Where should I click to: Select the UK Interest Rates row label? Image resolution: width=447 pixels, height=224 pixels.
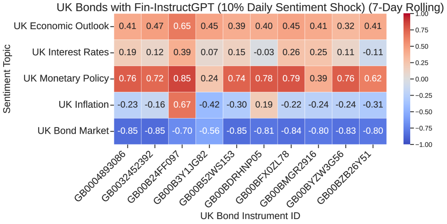70,53
